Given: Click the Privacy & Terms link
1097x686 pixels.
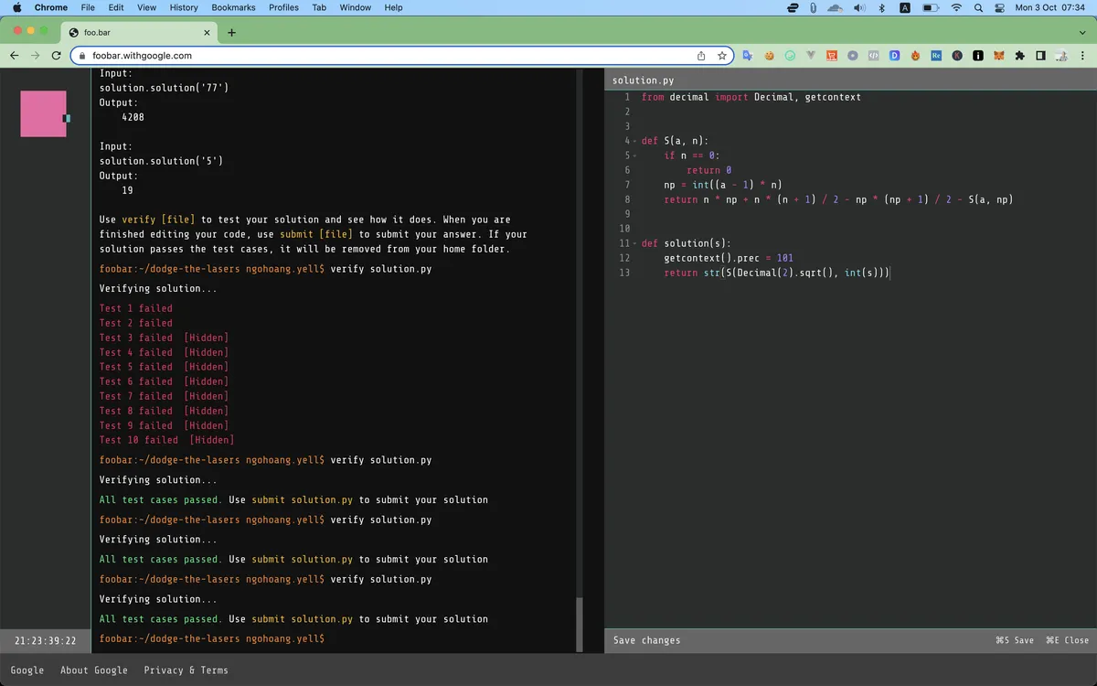Looking at the screenshot, I should click(186, 670).
